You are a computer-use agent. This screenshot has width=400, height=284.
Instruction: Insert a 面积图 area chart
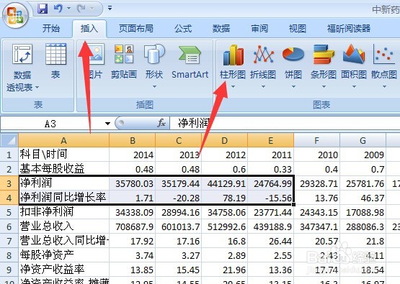click(x=354, y=61)
